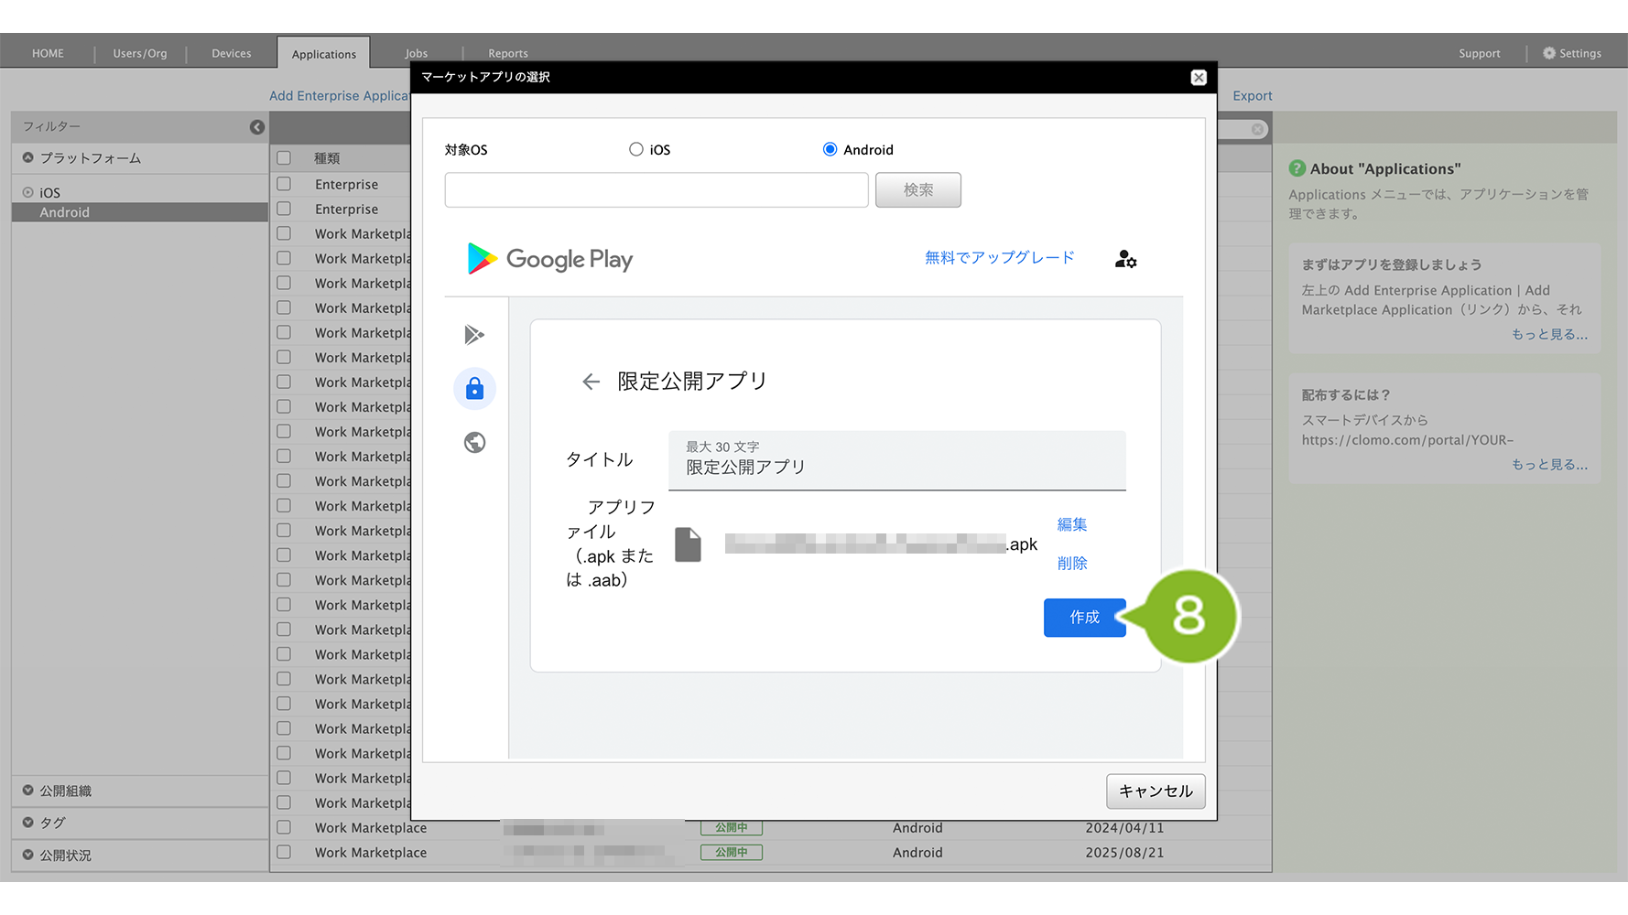This screenshot has height=915, width=1628.
Task: Select the iOS radio button
Action: pyautogui.click(x=636, y=149)
